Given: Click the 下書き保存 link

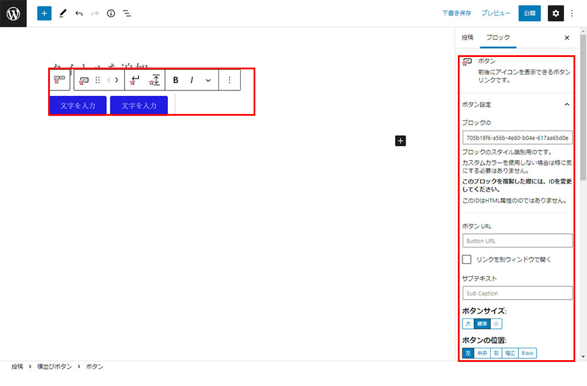Looking at the screenshot, I should (x=457, y=13).
